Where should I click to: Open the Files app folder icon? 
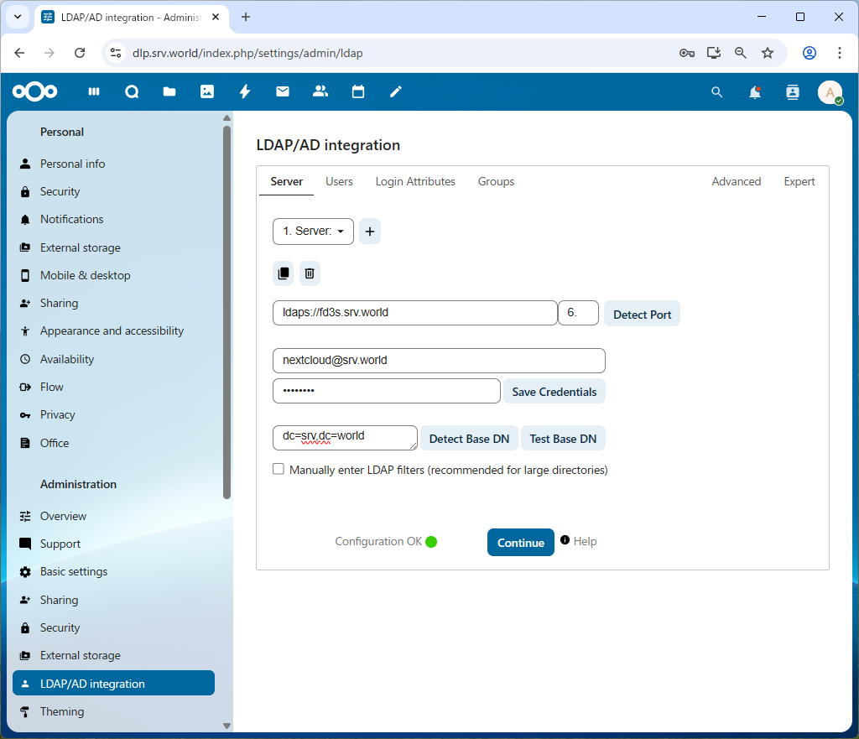tap(169, 92)
